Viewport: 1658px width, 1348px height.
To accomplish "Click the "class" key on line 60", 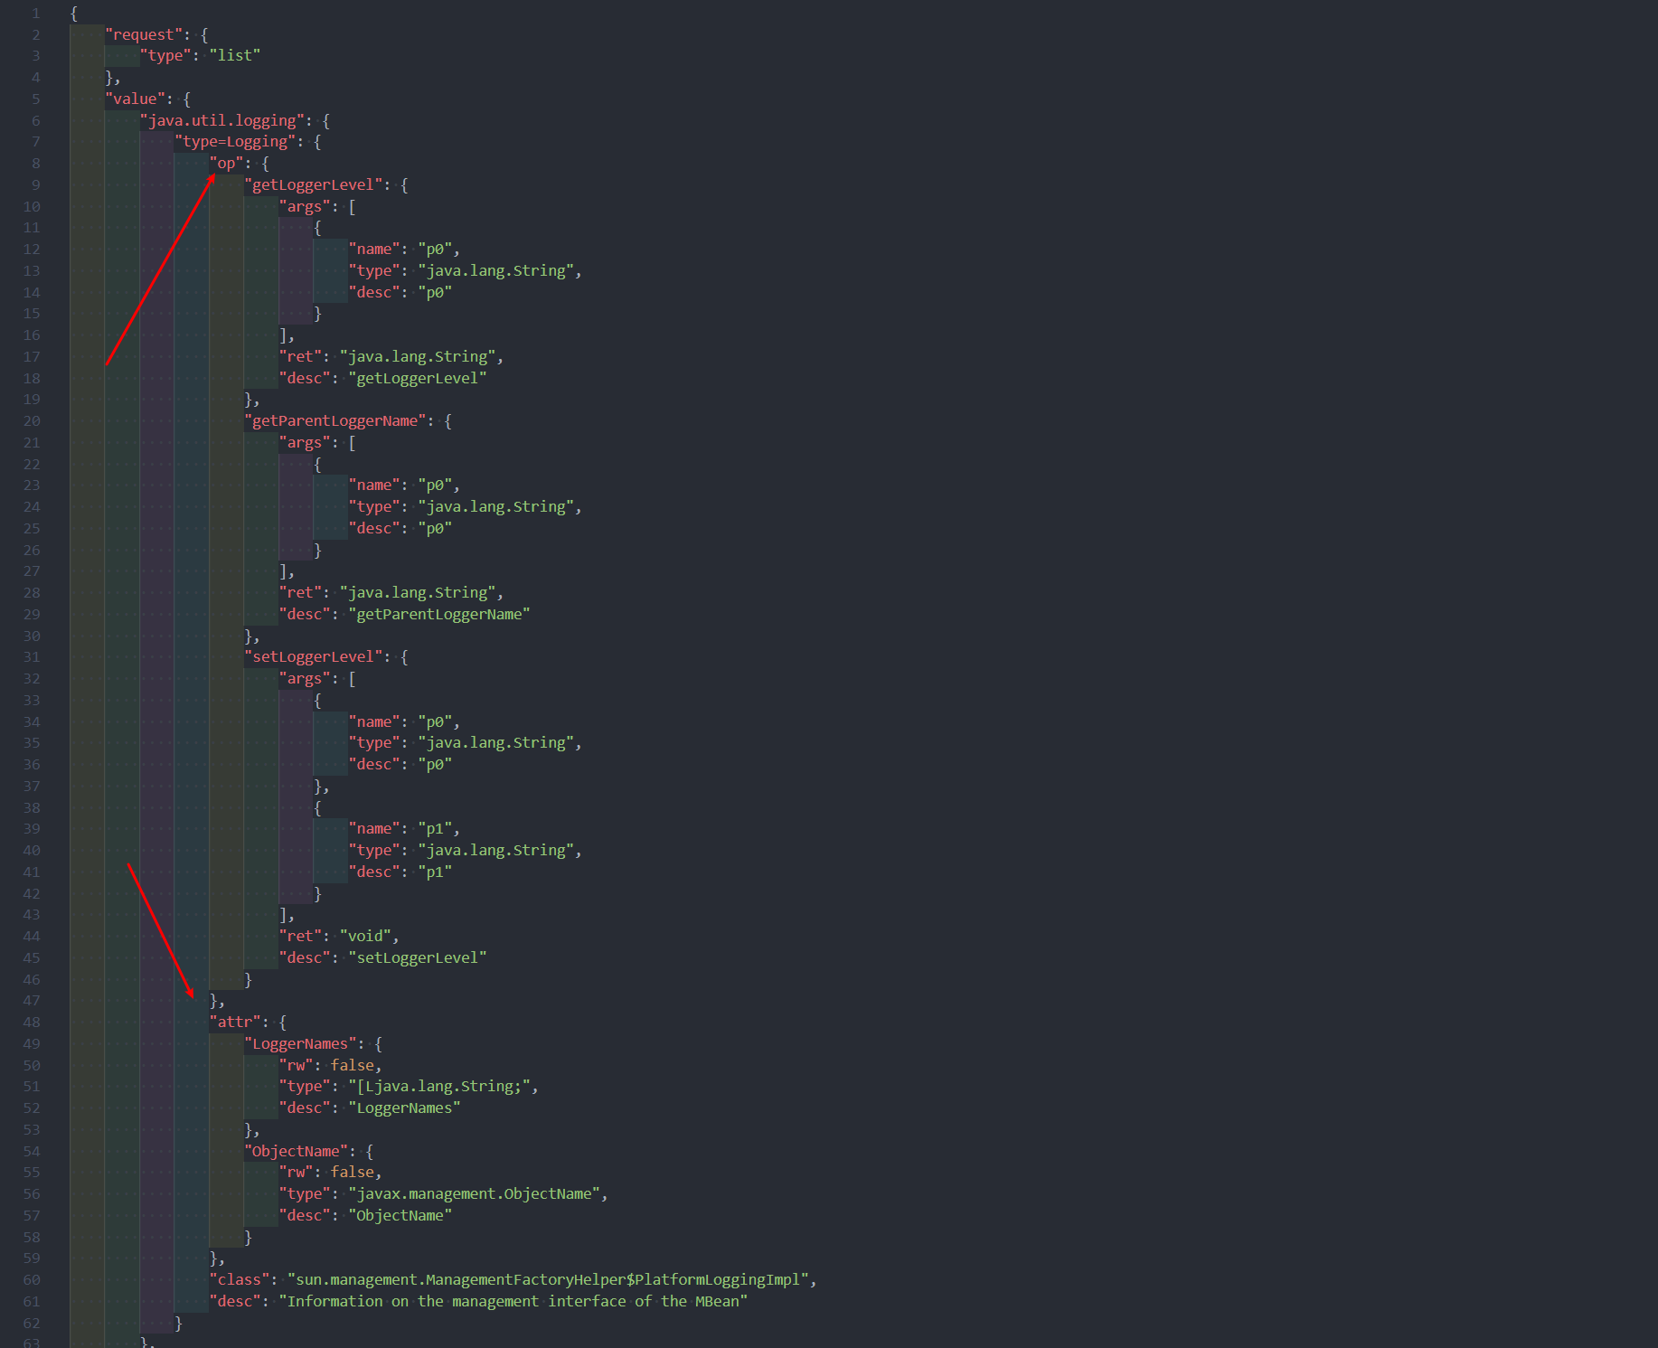I will tap(240, 1280).
